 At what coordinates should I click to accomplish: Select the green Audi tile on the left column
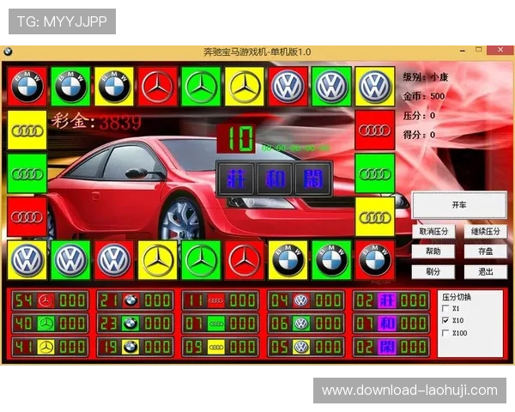(27, 173)
